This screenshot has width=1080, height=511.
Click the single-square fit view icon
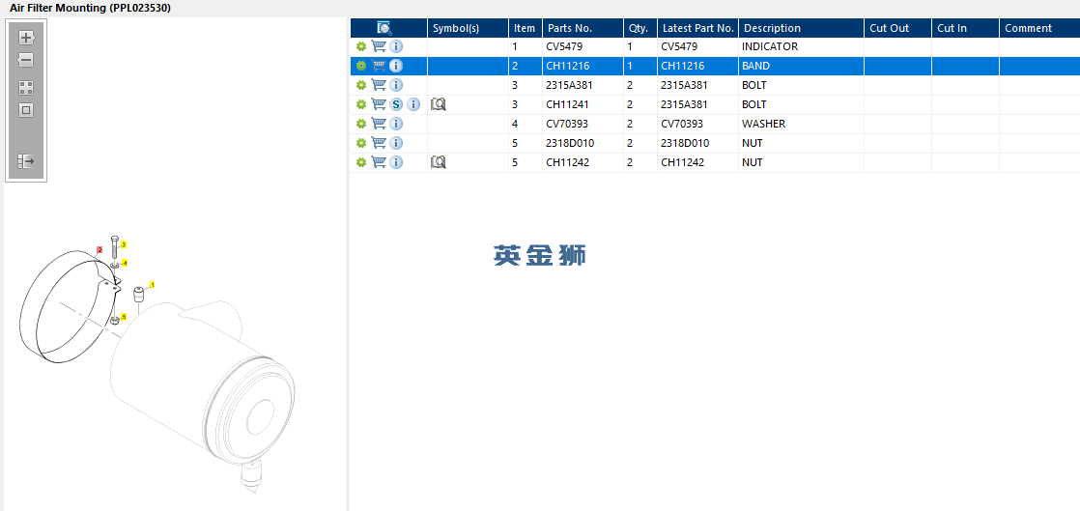pyautogui.click(x=26, y=110)
